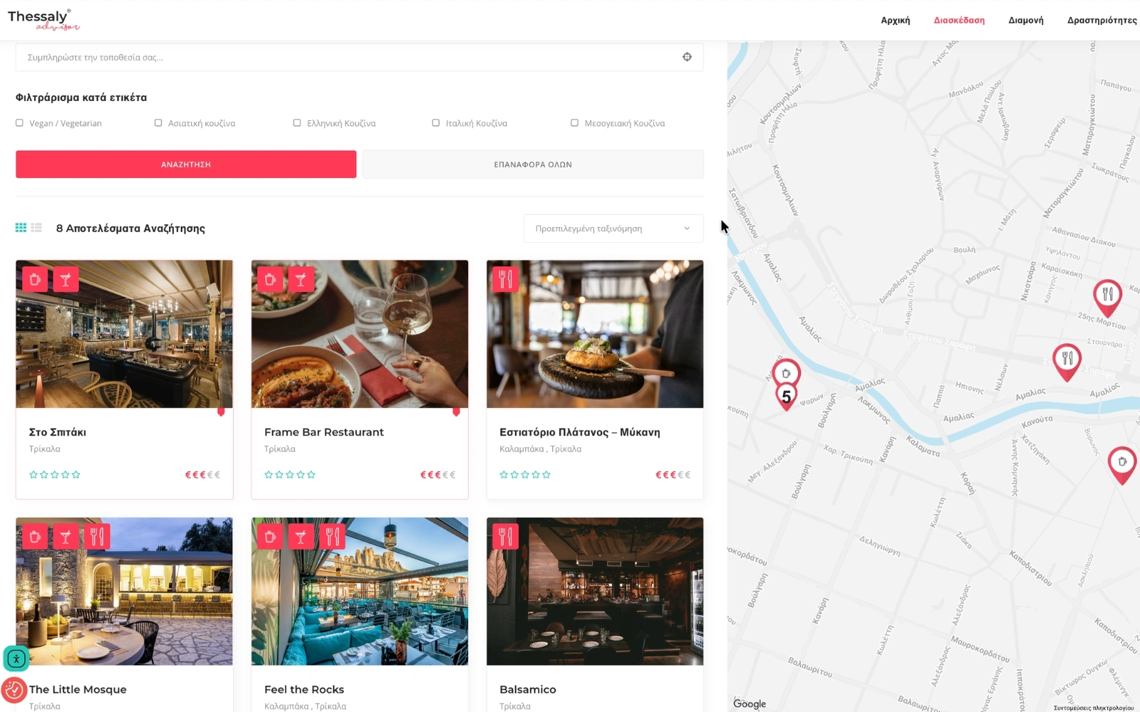This screenshot has width=1140, height=712.
Task: Open the Διασκέδαση menu
Action: (x=959, y=20)
